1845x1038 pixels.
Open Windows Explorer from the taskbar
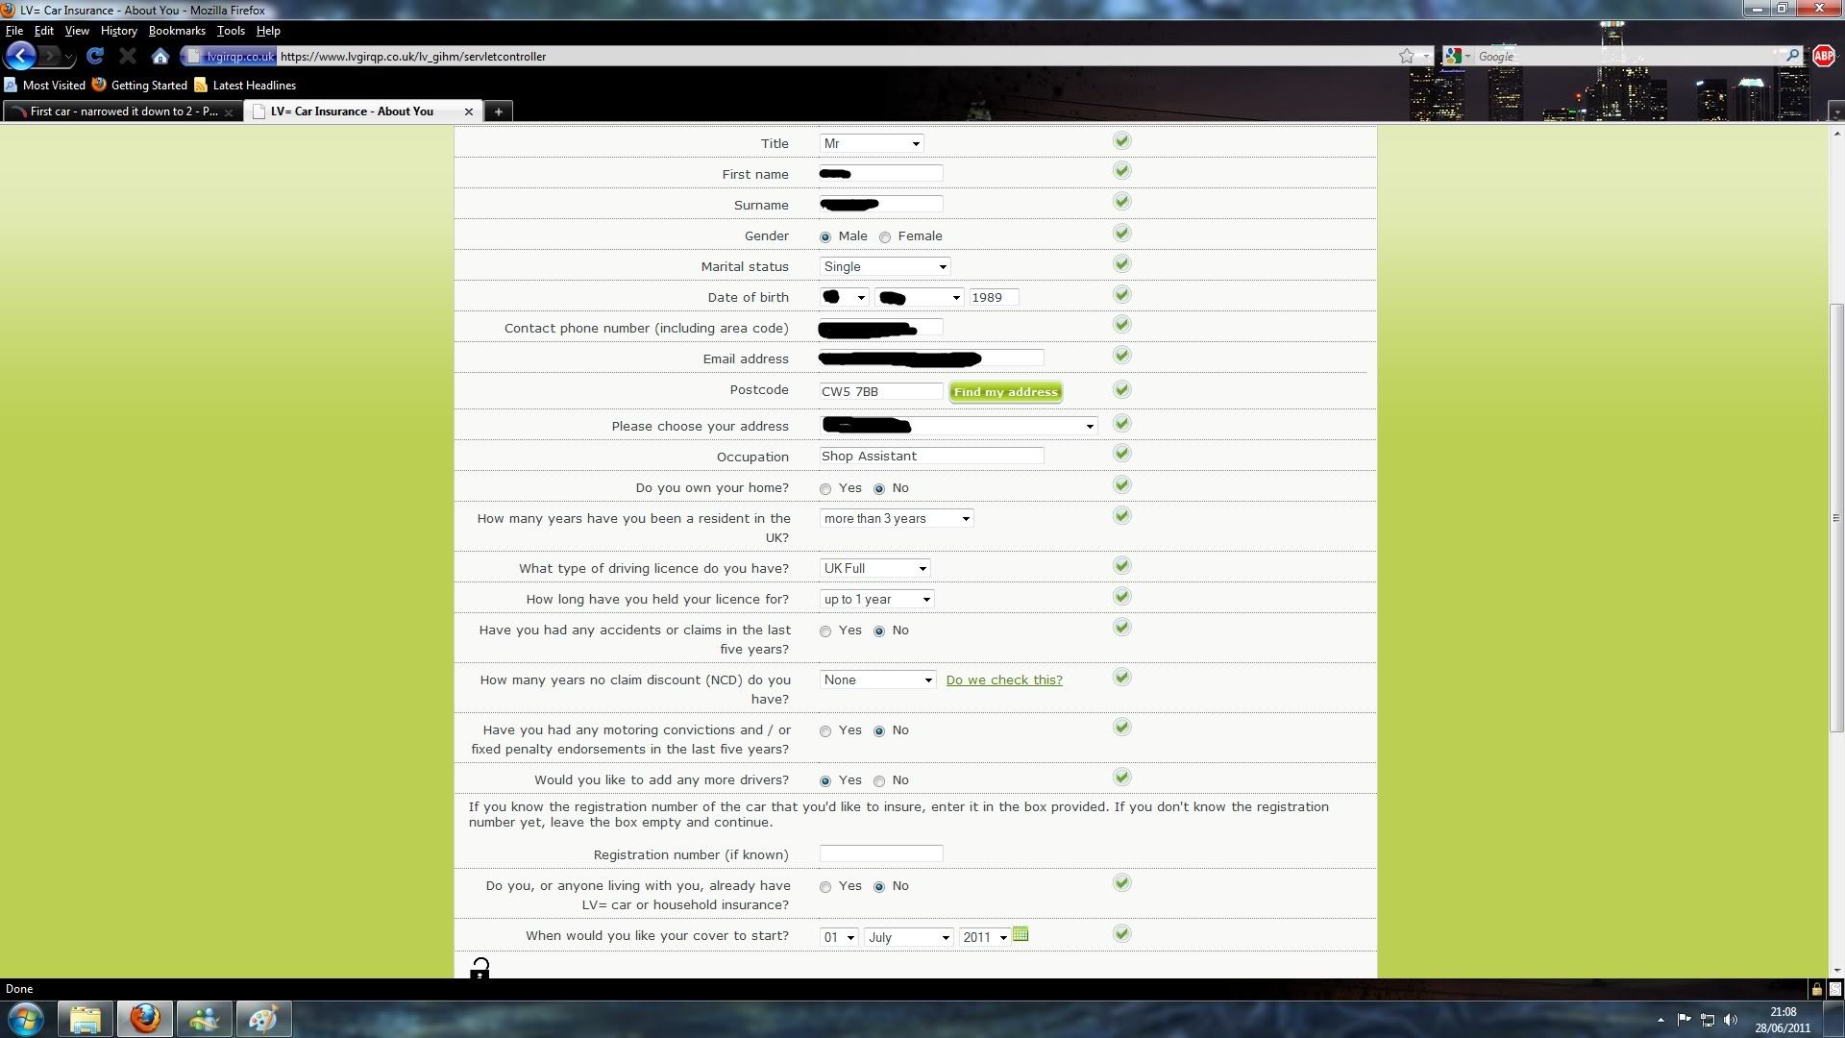85,1019
